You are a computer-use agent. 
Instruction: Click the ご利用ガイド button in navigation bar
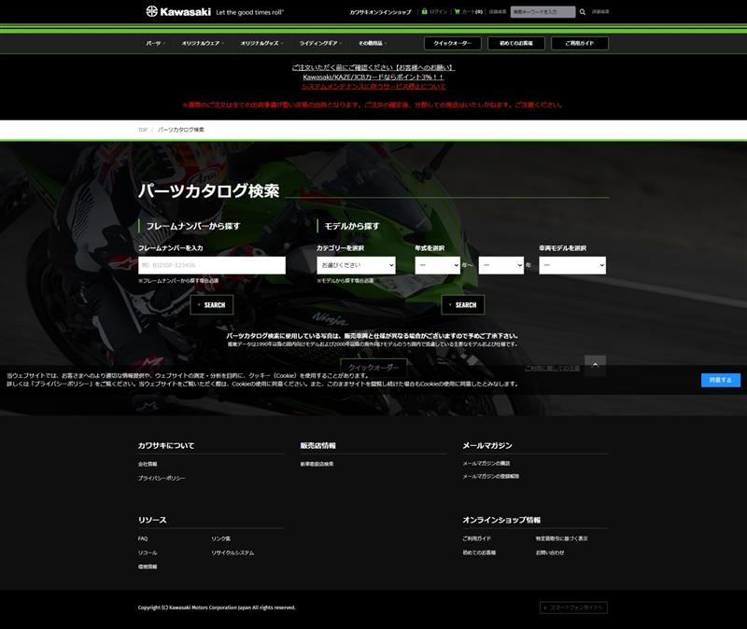pyautogui.click(x=580, y=43)
